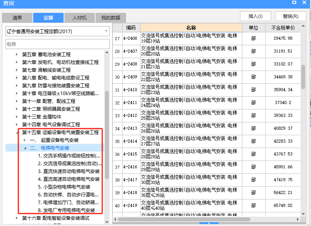Click table vertical scrollbar down arrow

point(303,214)
